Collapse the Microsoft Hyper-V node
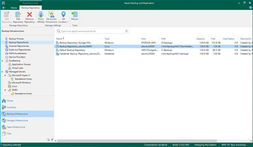This screenshot has height=147, width=253. (x=5, y=75)
